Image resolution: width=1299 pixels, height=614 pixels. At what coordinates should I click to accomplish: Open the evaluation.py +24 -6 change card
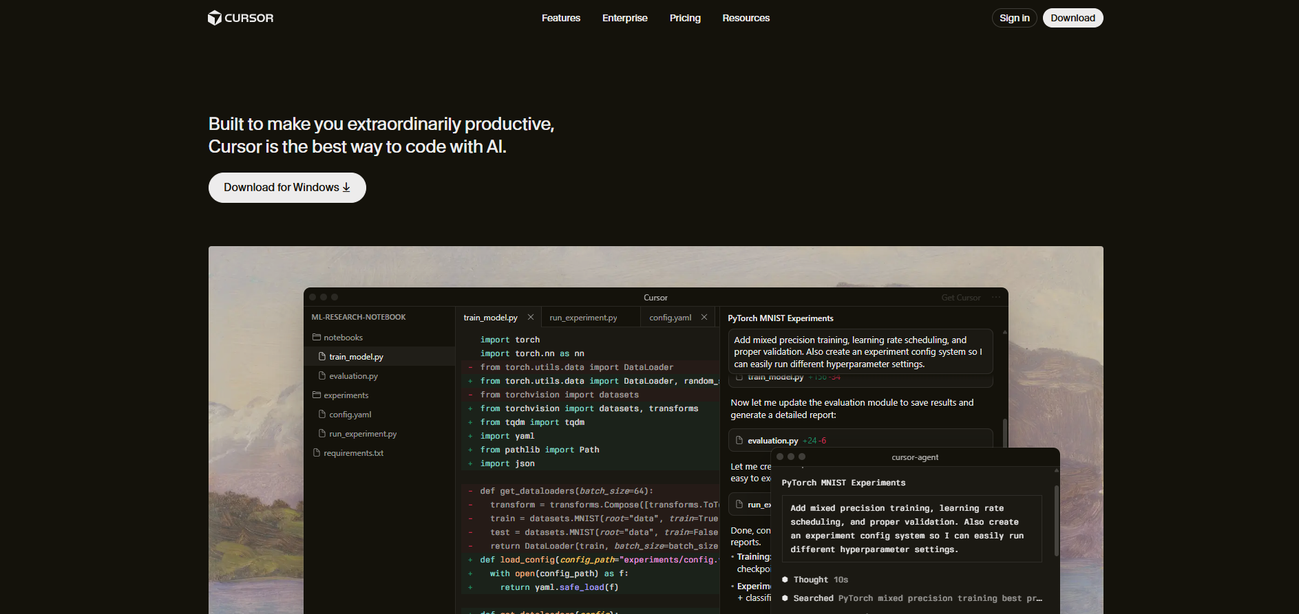[860, 440]
